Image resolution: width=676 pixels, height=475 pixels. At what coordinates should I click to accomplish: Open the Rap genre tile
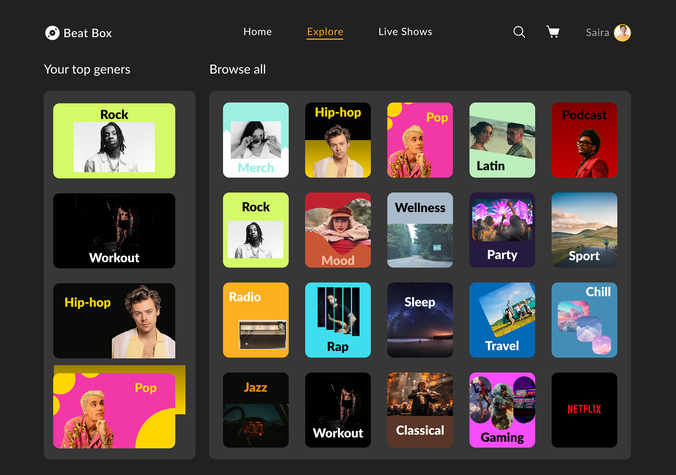(x=338, y=320)
